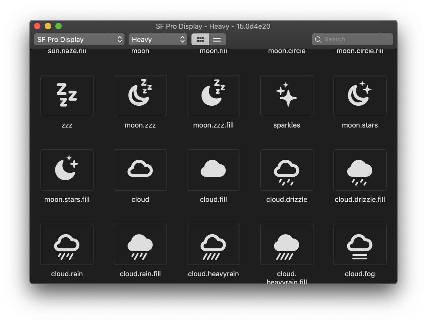Click the 'cloud.fill' label text
This screenshot has height=323, width=427.
[x=213, y=200]
